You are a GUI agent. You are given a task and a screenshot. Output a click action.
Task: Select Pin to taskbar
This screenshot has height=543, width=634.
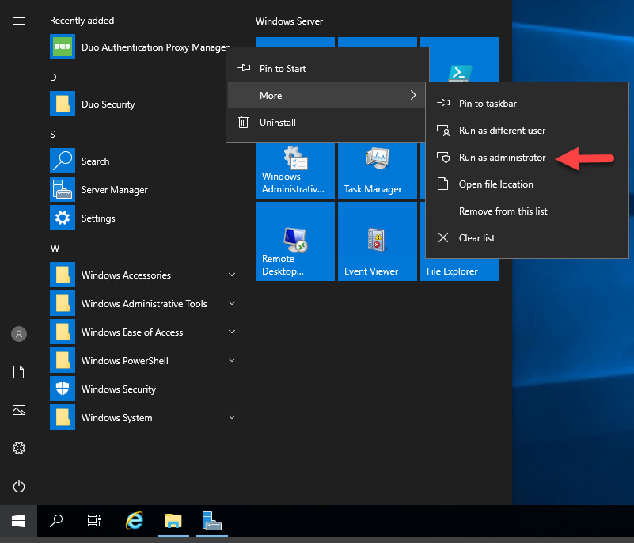click(527, 104)
